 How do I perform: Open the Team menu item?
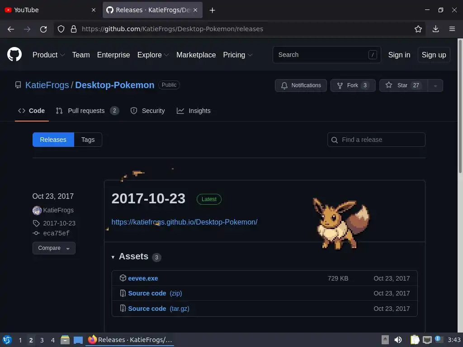[x=81, y=55]
